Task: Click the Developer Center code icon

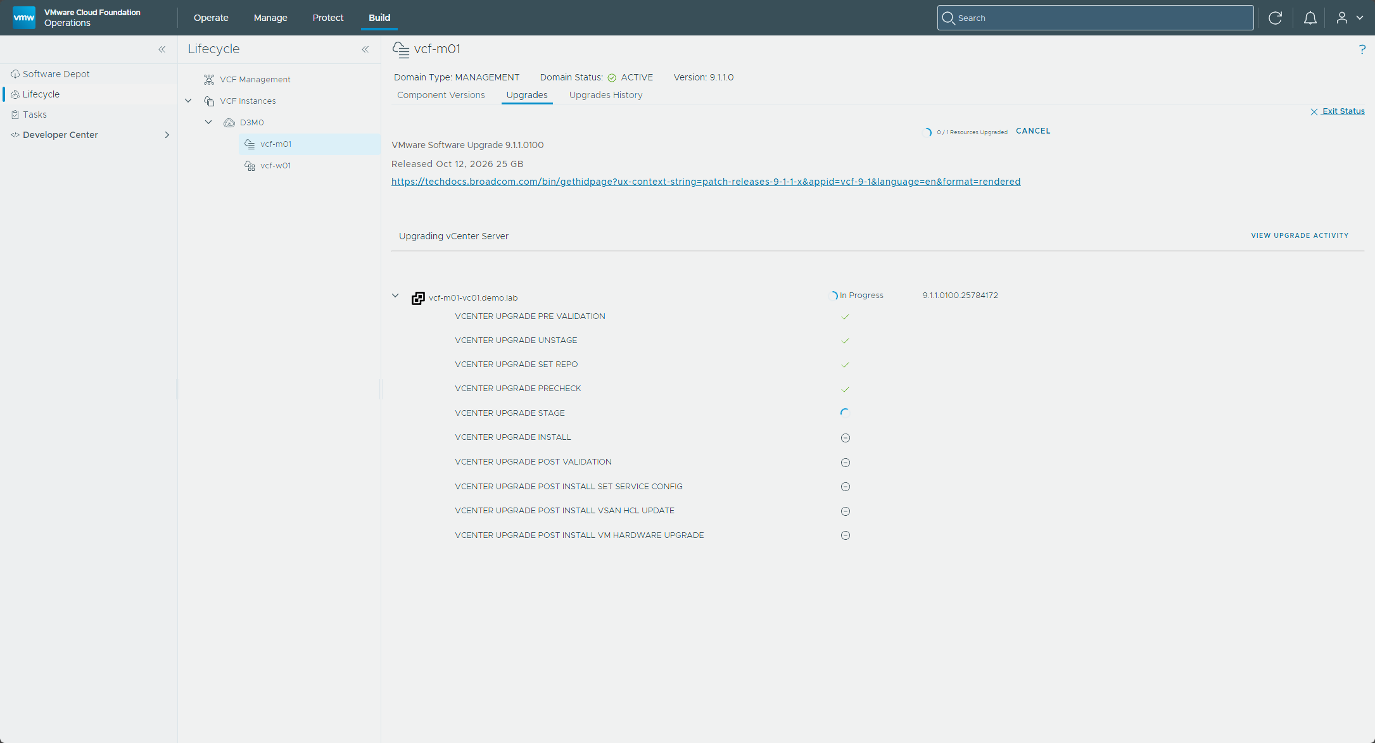Action: pos(15,135)
